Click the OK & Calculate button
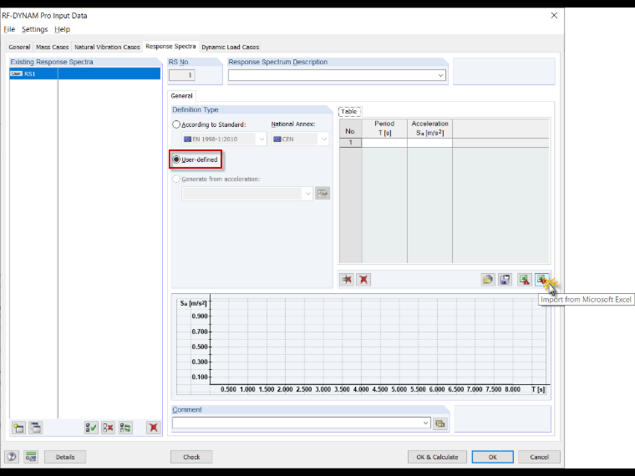The image size is (635, 476). tap(437, 457)
